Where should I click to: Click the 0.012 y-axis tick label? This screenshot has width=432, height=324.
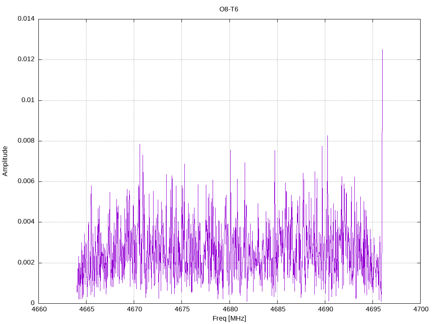(26, 59)
